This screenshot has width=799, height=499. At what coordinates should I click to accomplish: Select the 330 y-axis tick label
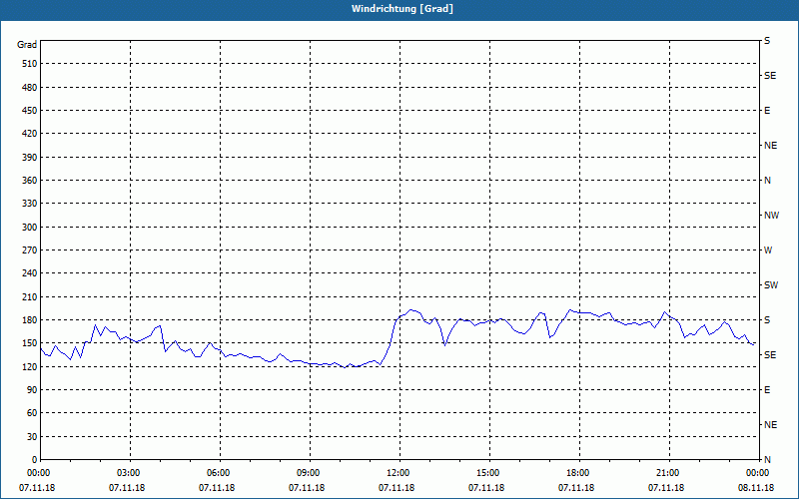30,204
